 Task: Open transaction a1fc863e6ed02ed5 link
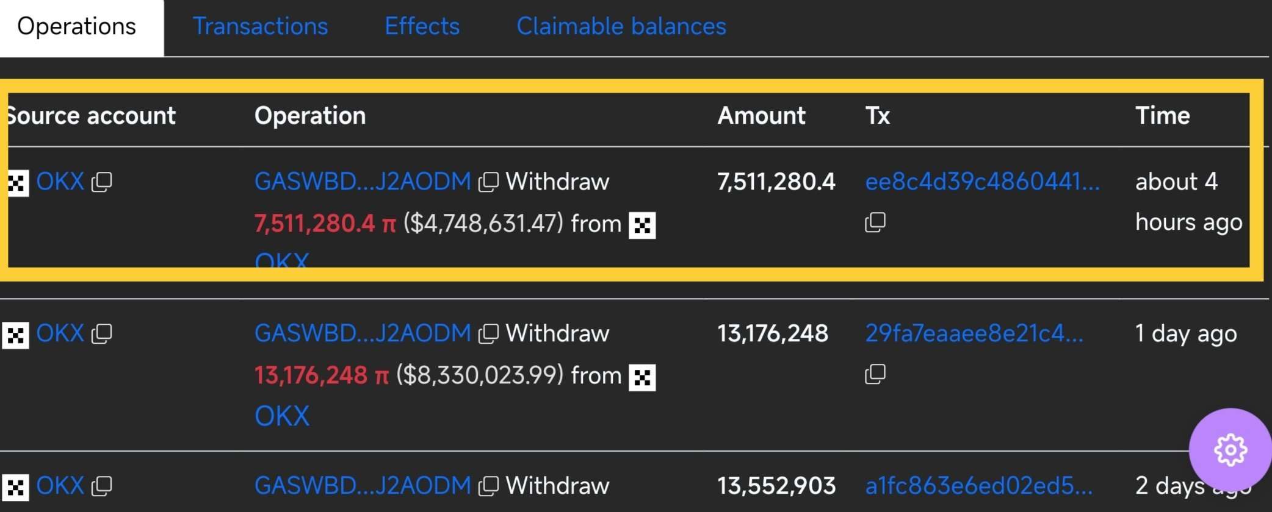(979, 485)
